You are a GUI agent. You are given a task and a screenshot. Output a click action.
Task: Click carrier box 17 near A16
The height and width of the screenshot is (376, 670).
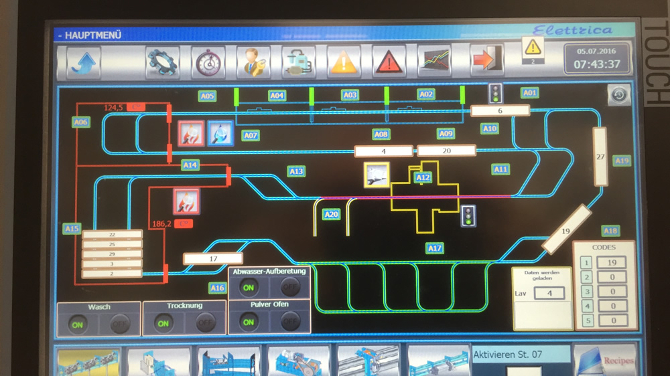[x=213, y=259]
